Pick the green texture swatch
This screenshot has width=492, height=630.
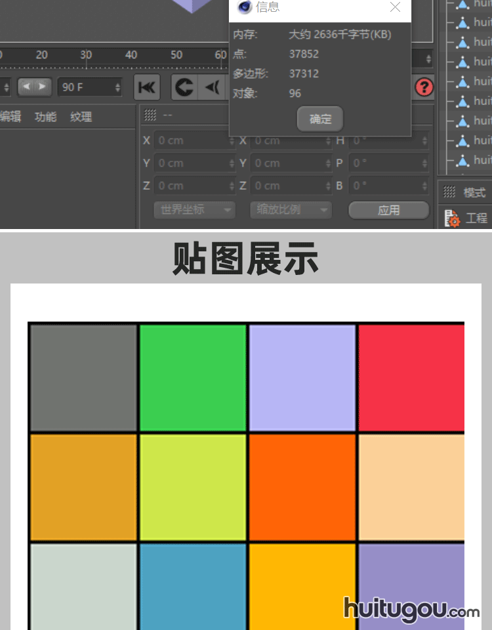pos(193,378)
